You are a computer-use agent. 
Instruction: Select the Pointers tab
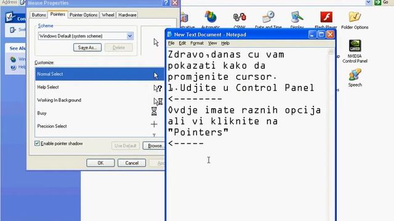coord(58,14)
